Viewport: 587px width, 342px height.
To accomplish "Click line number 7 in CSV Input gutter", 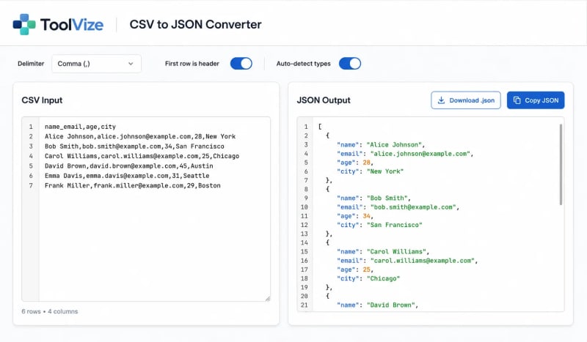I will (x=31, y=185).
